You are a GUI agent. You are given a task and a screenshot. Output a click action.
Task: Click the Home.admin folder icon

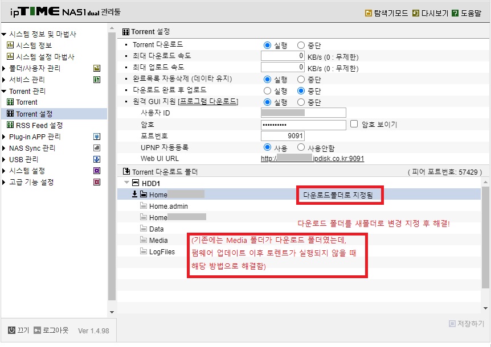click(144, 206)
